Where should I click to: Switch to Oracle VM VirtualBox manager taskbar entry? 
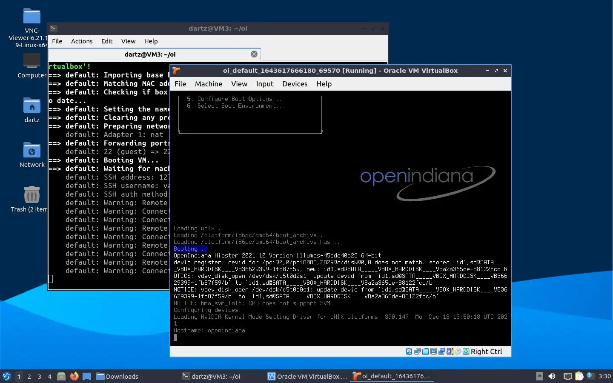coord(307,376)
